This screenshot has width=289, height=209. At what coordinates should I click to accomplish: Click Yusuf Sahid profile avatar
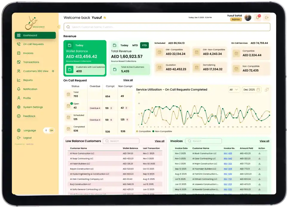click(248, 18)
